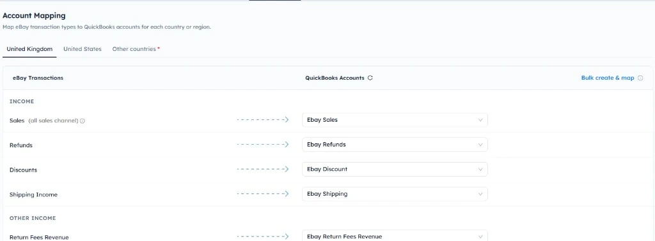Open the Other countries tab
This screenshot has width=655, height=241.
pyautogui.click(x=136, y=49)
